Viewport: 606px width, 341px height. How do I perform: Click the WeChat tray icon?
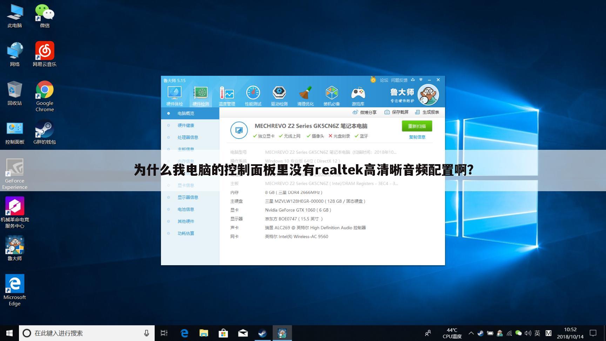(518, 333)
